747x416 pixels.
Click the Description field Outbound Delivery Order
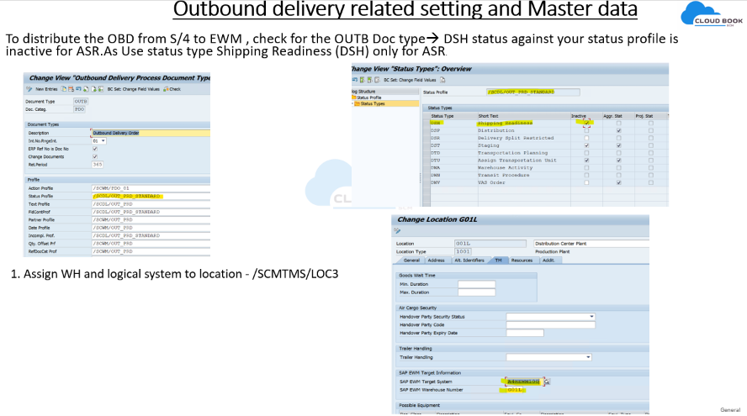click(150, 133)
